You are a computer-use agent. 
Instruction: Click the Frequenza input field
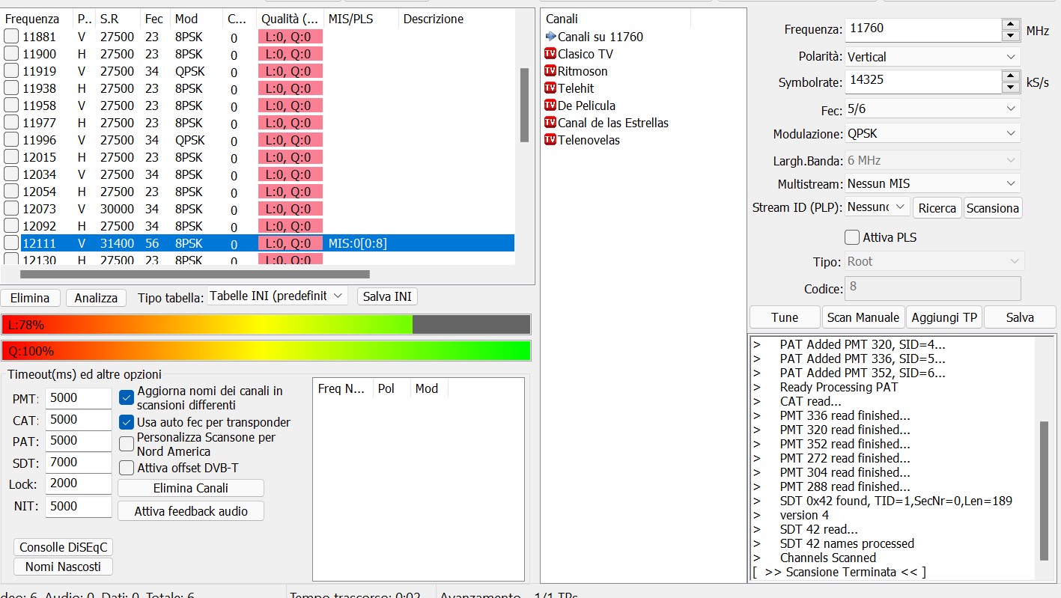922,30
